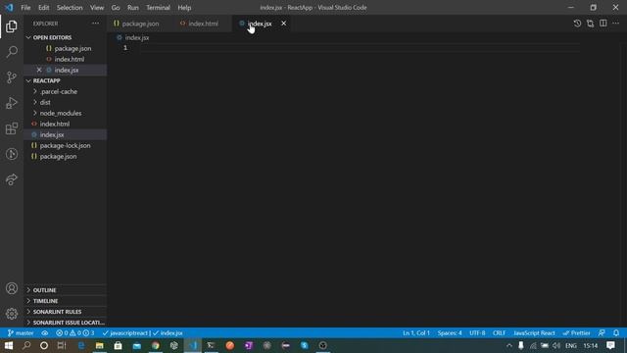
Task: Close the index.jsx editor tab
Action: click(283, 24)
